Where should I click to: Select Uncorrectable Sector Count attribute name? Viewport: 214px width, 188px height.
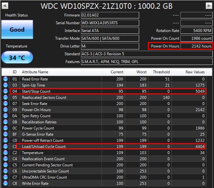click(x=45, y=171)
